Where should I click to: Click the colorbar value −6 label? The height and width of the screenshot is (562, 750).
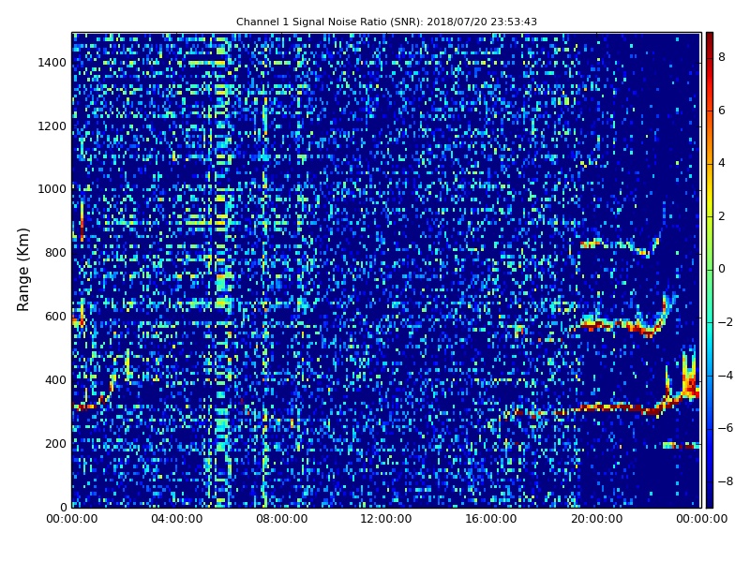726,428
